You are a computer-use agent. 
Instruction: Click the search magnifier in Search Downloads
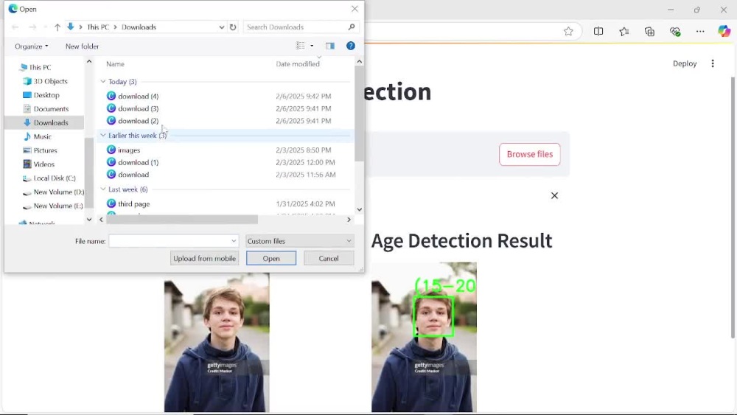[x=351, y=27]
